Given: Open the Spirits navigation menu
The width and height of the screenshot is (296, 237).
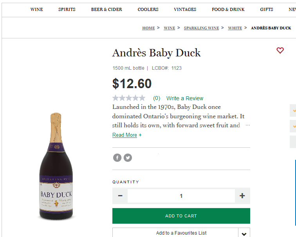Looking at the screenshot, I should point(67,9).
